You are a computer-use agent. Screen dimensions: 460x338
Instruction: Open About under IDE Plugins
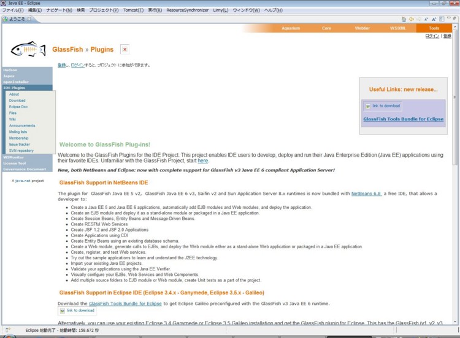[13, 95]
